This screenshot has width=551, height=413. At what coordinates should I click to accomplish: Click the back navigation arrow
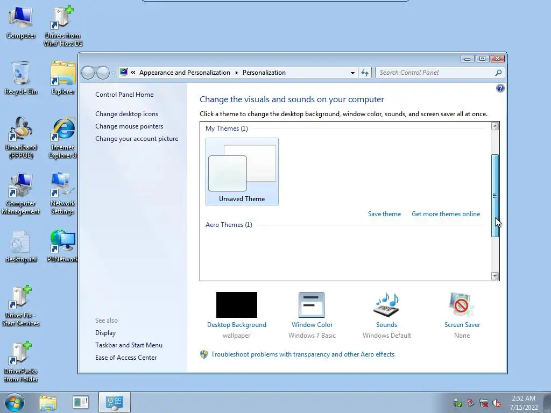pos(88,73)
